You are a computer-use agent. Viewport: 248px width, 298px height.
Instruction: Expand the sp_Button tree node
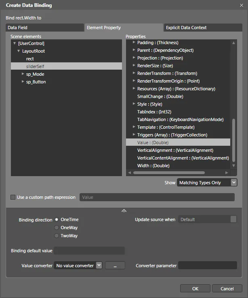[x=23, y=81]
